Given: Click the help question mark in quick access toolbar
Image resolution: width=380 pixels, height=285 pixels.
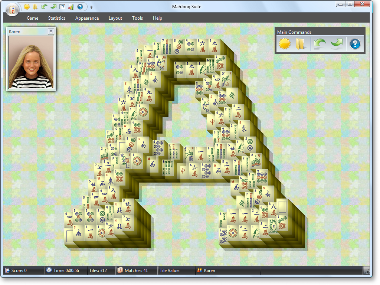Looking at the screenshot, I should pos(80,7).
